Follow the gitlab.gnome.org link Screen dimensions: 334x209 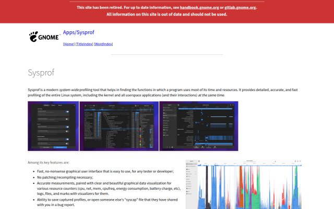(x=240, y=7)
